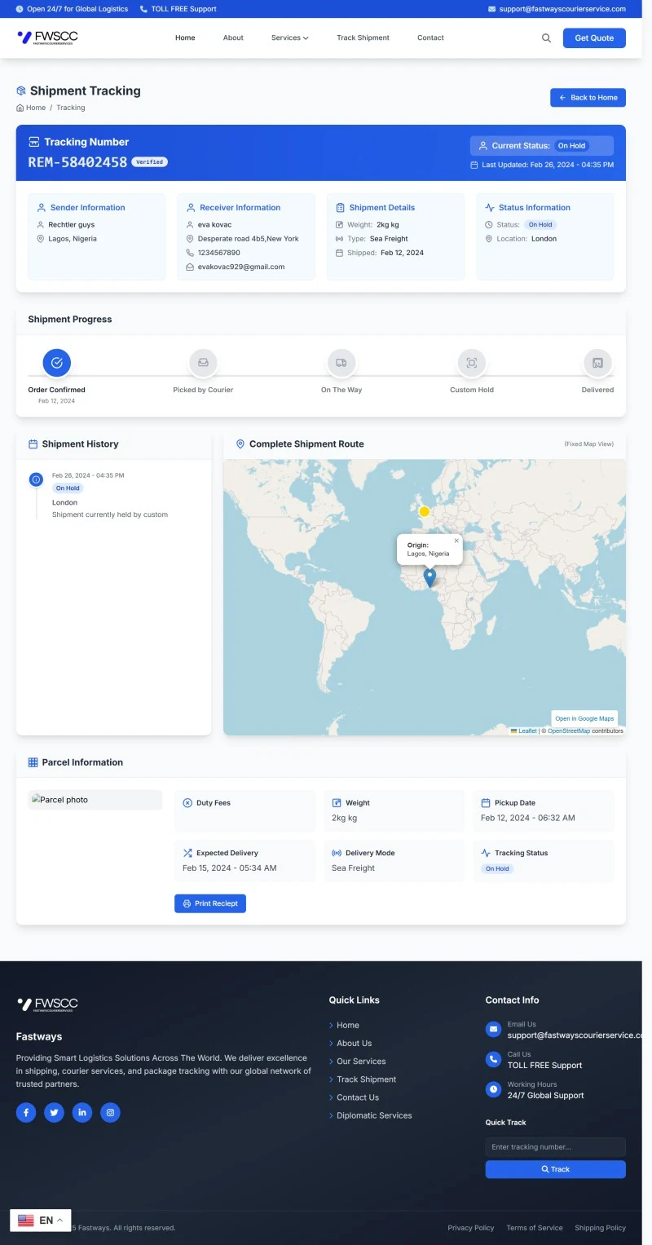Open Contact Us in Quick Links
Viewport: 652px width, 1245px height.
(x=358, y=1097)
